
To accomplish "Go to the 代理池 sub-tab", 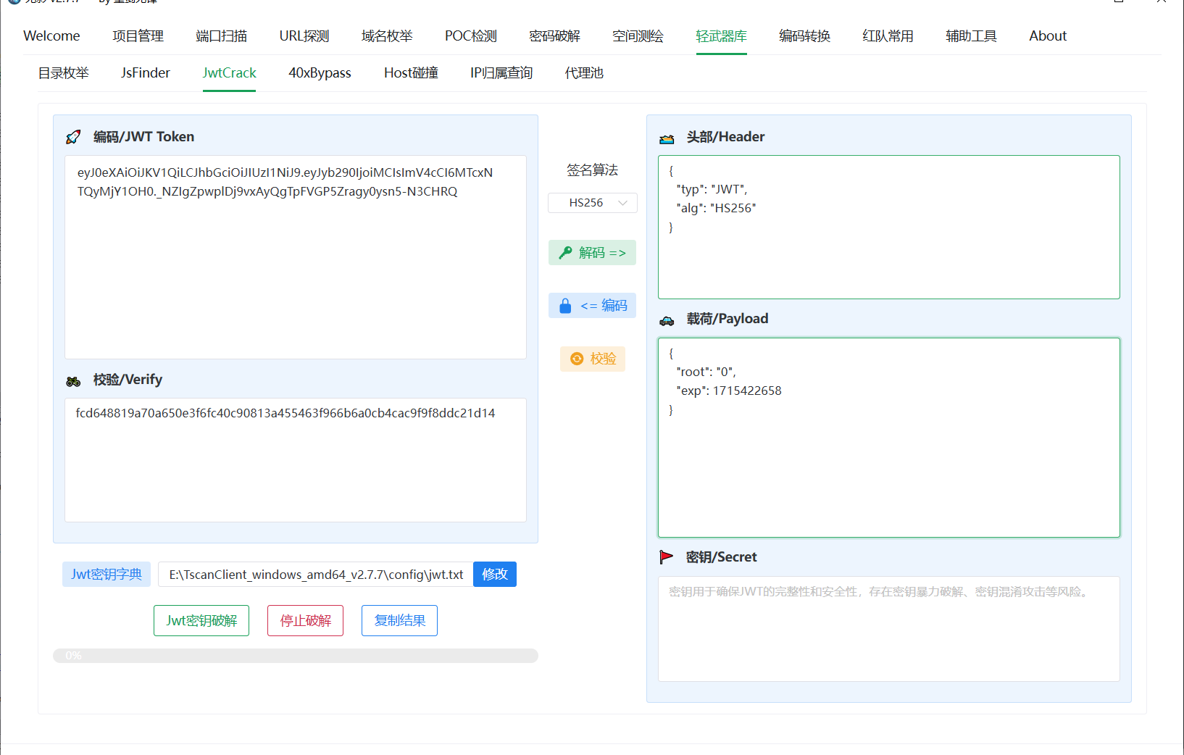I will point(584,72).
